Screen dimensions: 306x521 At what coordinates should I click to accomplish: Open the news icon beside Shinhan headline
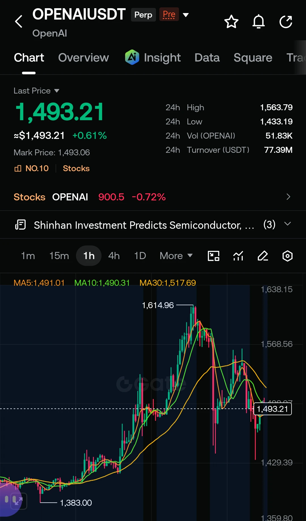click(20, 225)
